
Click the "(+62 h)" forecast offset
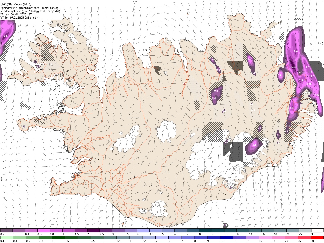tap(35, 18)
